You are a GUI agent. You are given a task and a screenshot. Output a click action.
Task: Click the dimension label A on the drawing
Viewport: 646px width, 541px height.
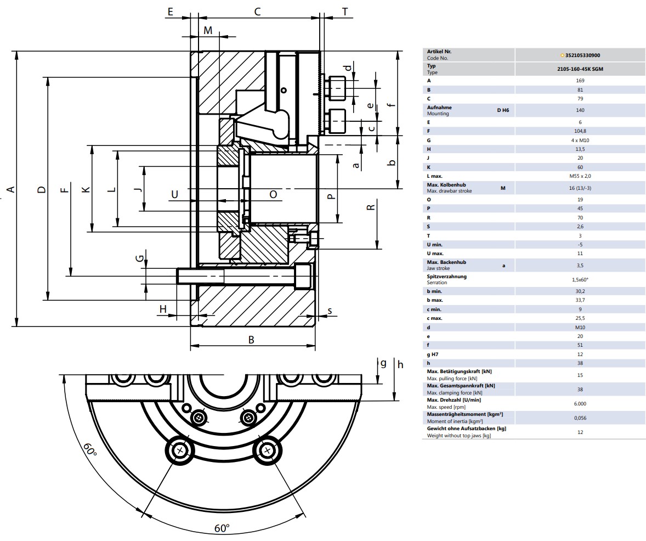coord(11,189)
